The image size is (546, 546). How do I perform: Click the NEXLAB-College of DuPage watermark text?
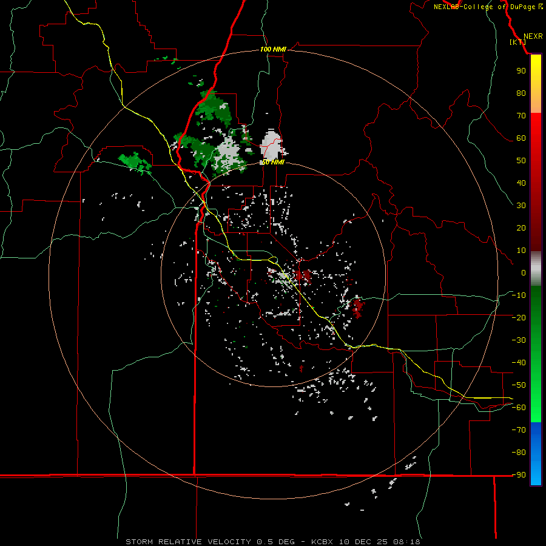coord(488,7)
